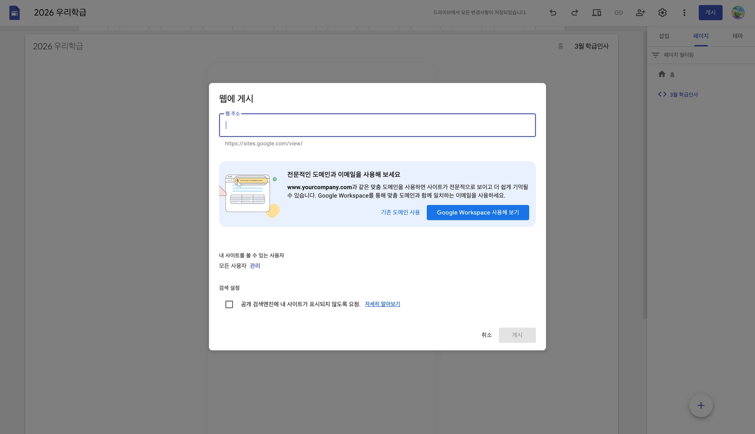Screen dimensions: 755x434
Task: Open the three-dot more menu
Action: pos(684,13)
